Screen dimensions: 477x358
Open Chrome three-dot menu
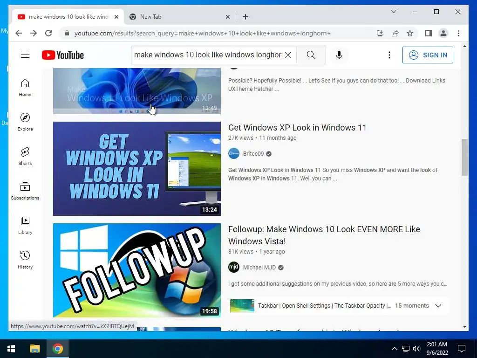click(x=458, y=33)
